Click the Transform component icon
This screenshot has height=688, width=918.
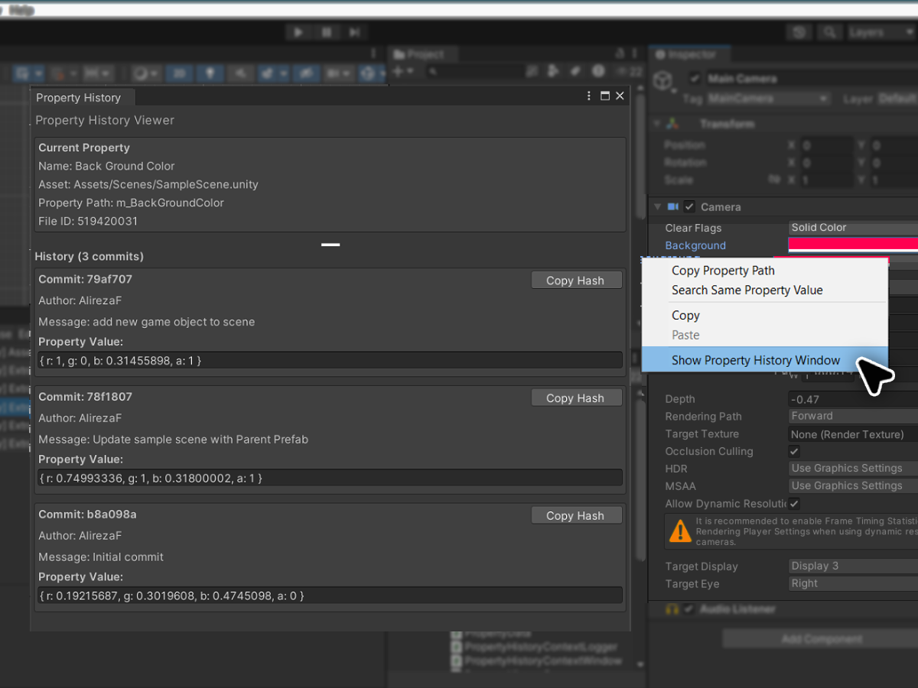pyautogui.click(x=672, y=124)
